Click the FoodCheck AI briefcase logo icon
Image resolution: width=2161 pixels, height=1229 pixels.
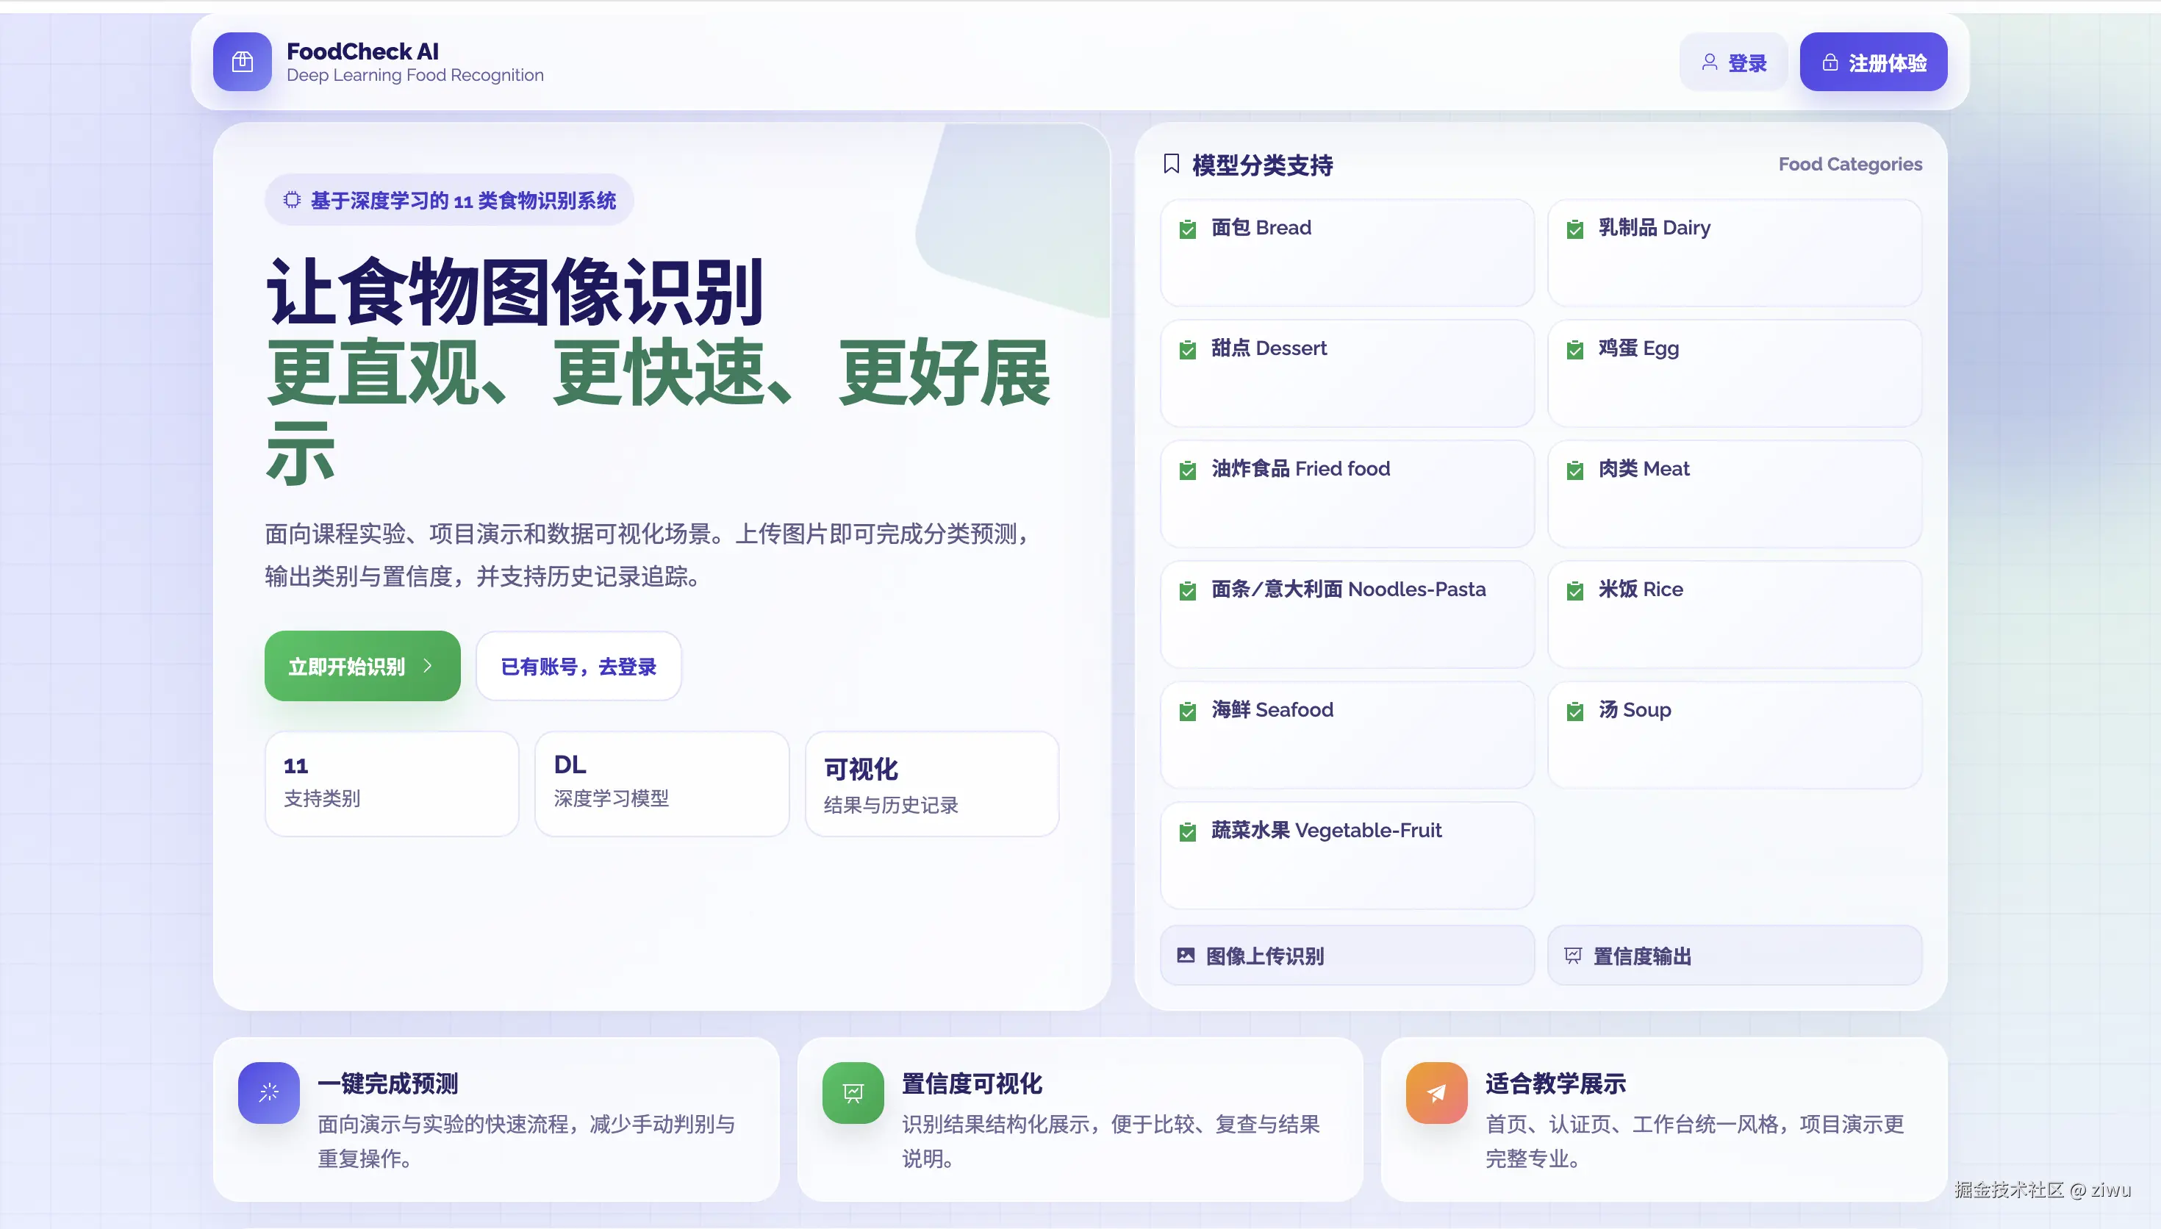242,62
